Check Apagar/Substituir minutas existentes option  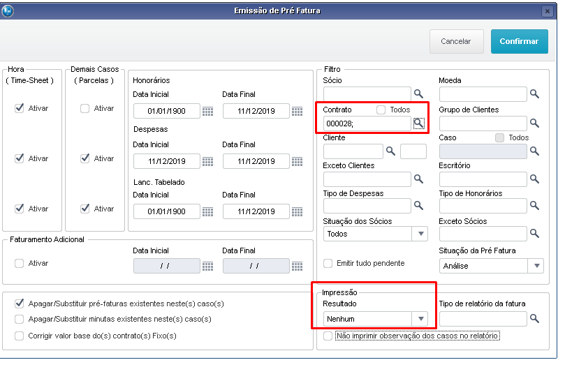19,319
